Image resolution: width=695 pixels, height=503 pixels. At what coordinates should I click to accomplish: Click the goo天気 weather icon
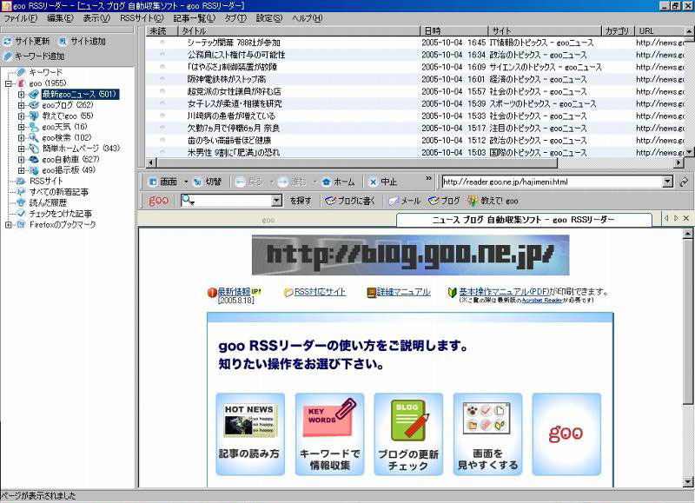click(x=34, y=127)
